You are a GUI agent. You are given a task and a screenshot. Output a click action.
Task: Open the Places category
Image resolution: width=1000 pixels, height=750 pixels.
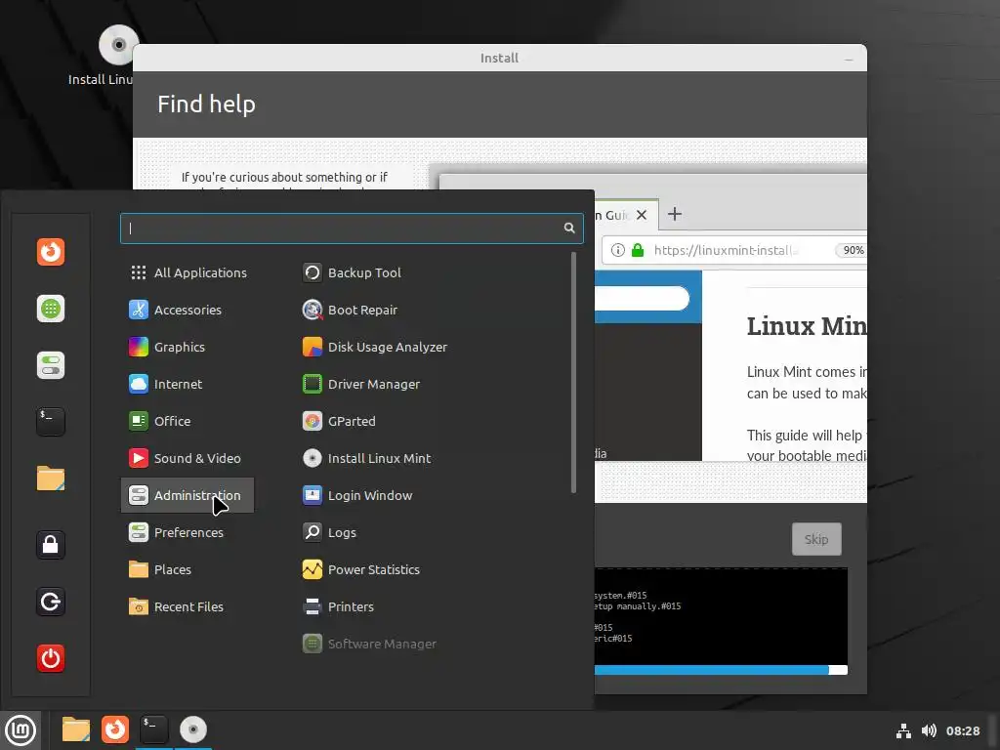(187, 569)
